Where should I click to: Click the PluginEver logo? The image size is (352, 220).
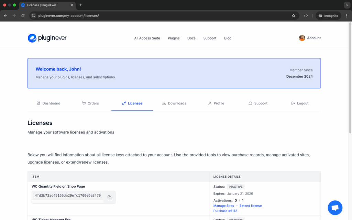tap(47, 38)
